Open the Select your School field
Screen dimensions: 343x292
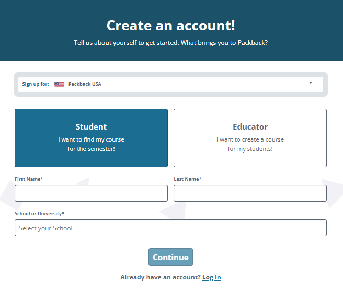(x=170, y=228)
